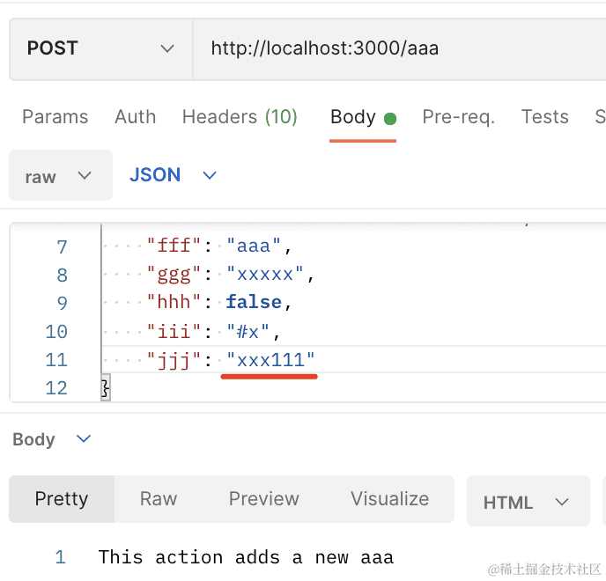Switch to the Raw response view
Viewport: 606px width, 581px height.
tap(159, 499)
